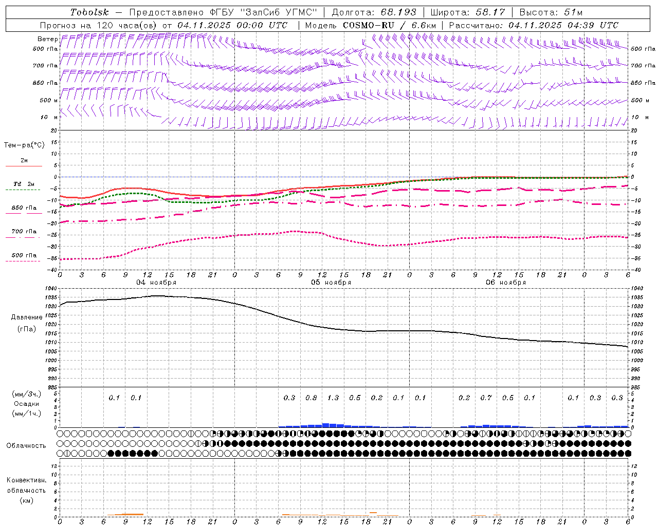Click the Tobolsk station title

pyautogui.click(x=89, y=12)
